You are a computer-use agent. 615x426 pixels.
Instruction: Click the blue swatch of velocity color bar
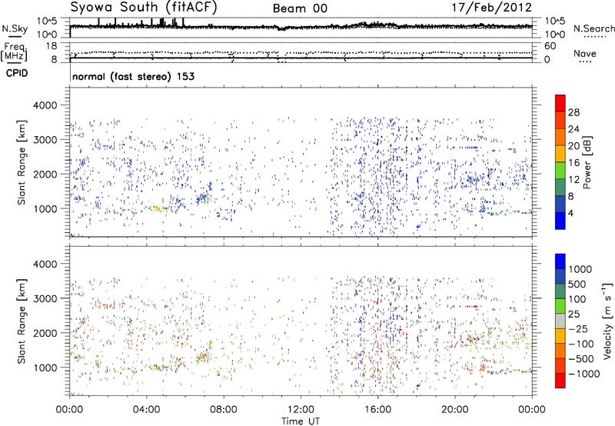pos(560,261)
